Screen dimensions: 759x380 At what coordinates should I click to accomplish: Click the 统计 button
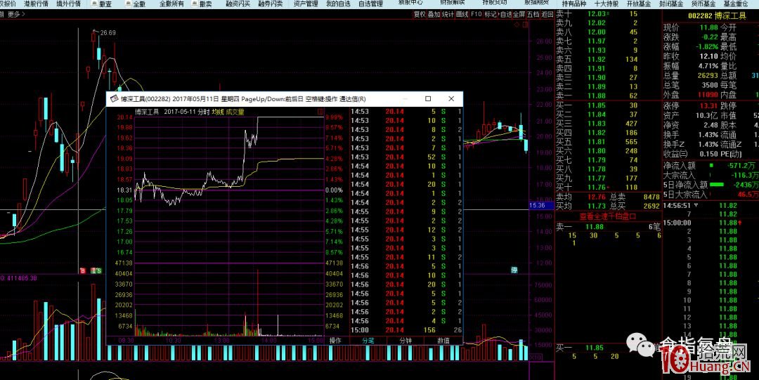[448, 15]
